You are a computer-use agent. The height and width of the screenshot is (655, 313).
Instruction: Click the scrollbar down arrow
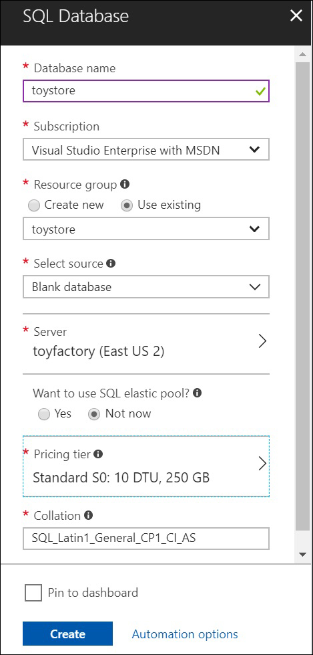coord(302,555)
